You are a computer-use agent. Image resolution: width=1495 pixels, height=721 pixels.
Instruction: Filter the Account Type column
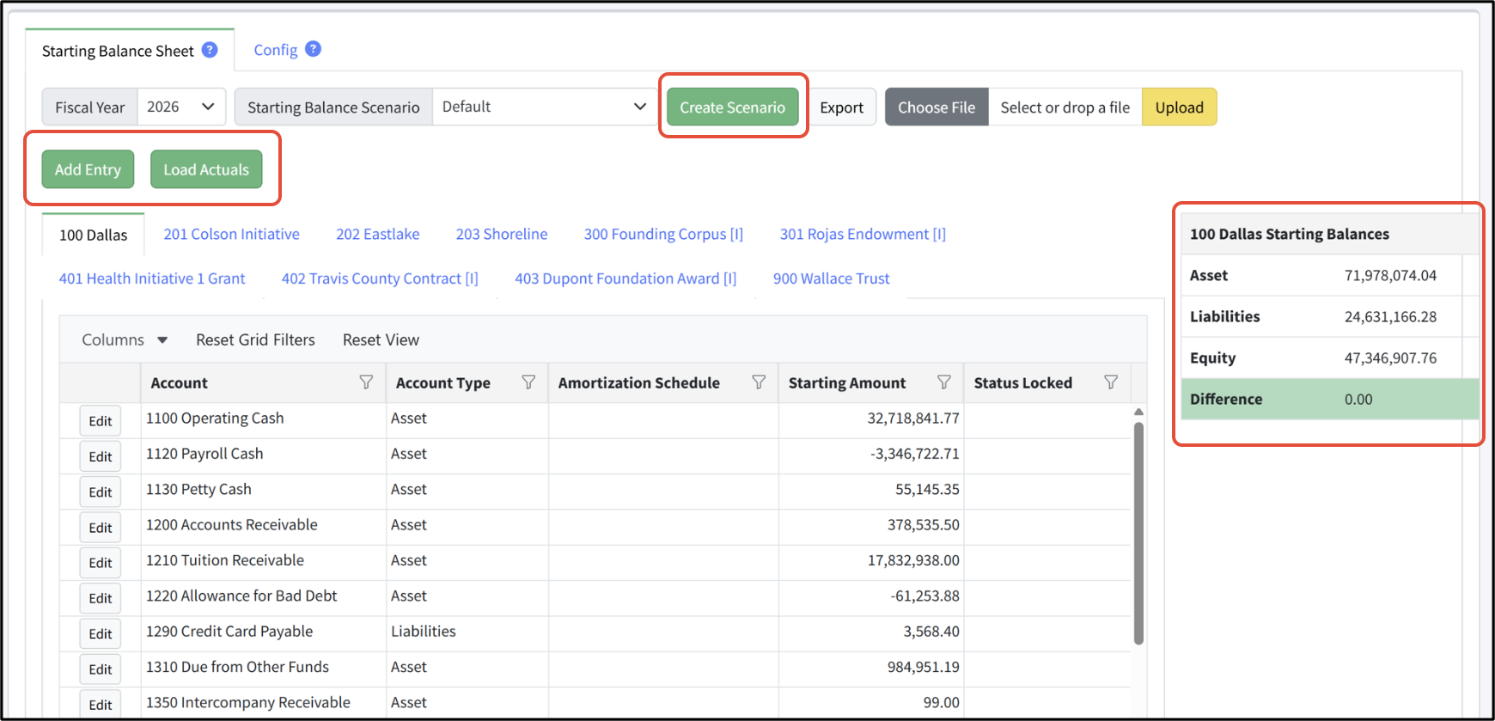click(528, 382)
